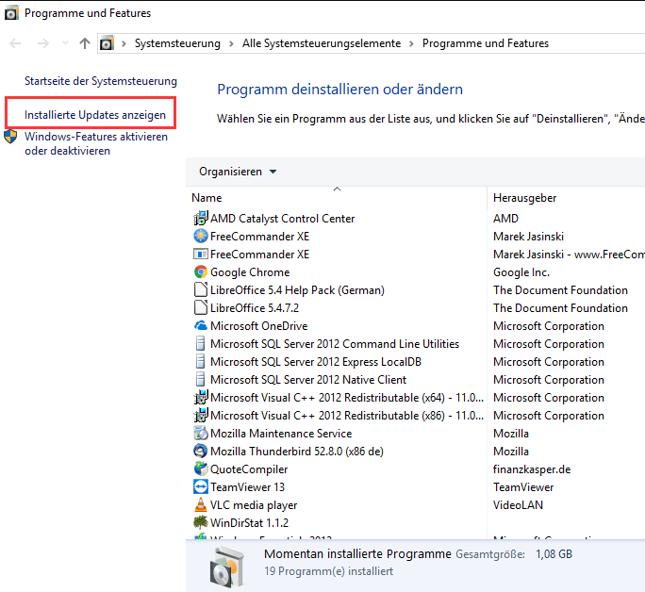Click the QuoteCompiler globe icon
645x592 pixels.
coord(201,469)
